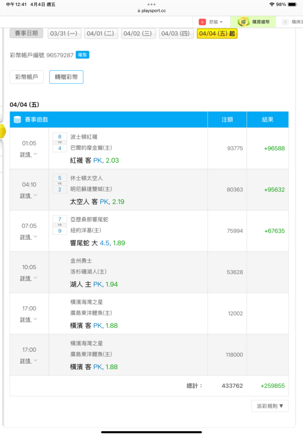Click the red 6 notification badge

click(x=202, y=22)
